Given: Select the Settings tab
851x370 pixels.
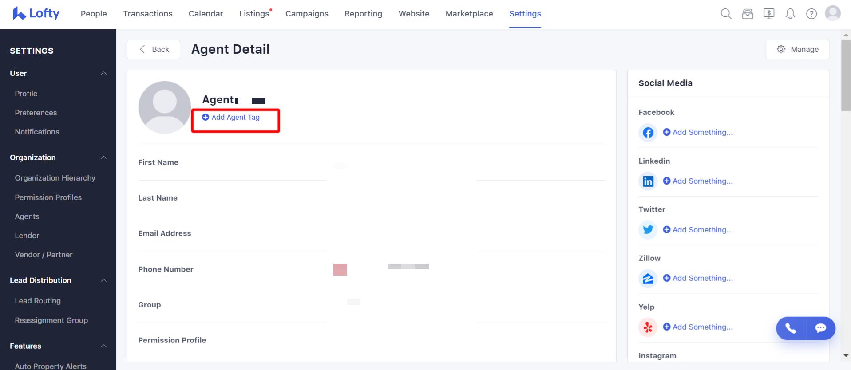Looking at the screenshot, I should (525, 14).
